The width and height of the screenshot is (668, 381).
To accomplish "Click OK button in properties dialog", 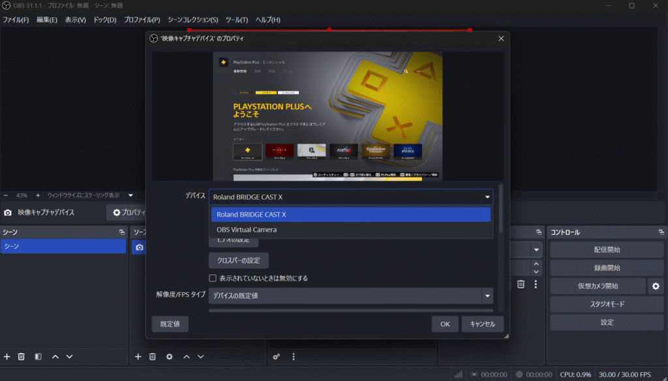I will coord(445,324).
